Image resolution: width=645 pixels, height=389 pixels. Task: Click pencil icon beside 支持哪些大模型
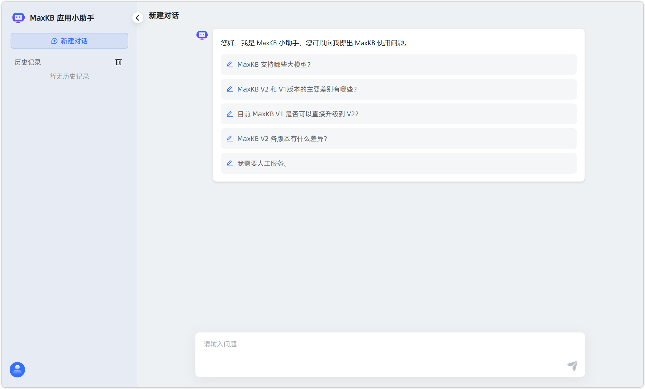[230, 65]
